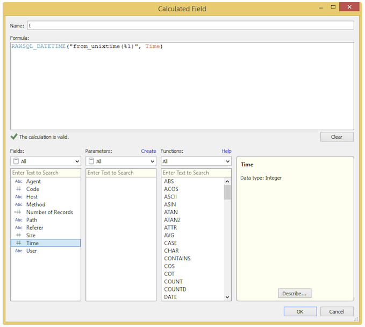
Task: Click the Abc icon next to Host
Action: [18, 197]
